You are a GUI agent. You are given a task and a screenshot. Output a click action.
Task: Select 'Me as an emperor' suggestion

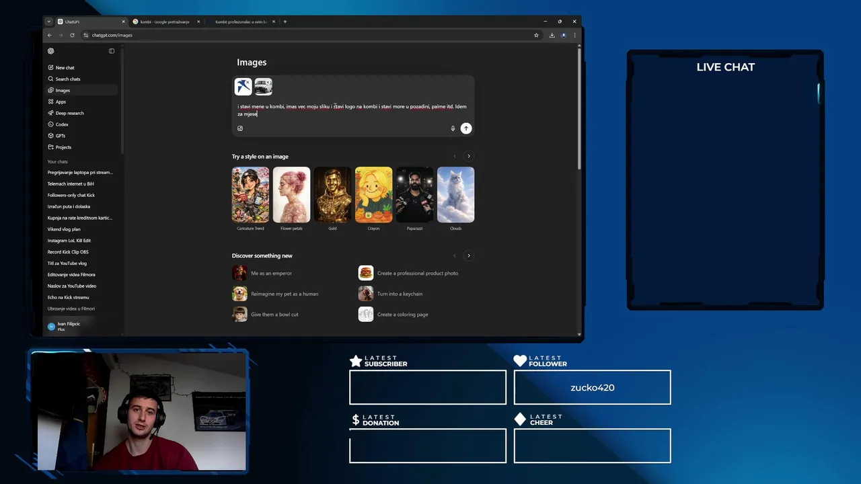262,273
